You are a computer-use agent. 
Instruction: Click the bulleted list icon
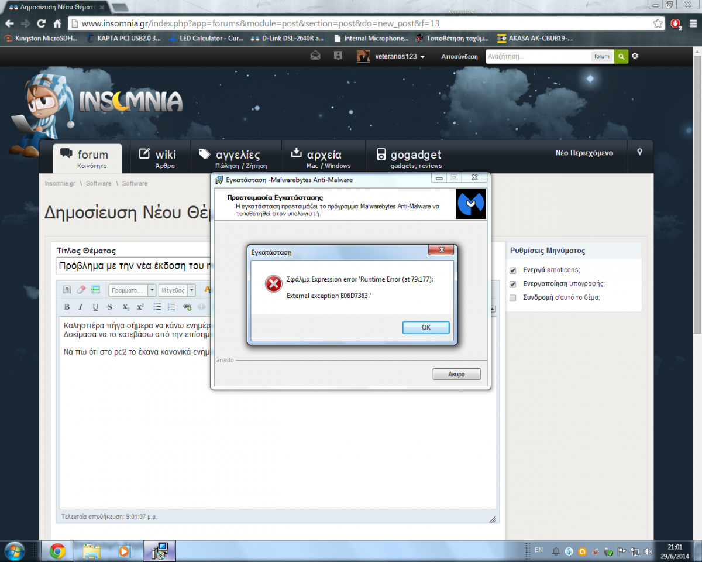point(157,307)
